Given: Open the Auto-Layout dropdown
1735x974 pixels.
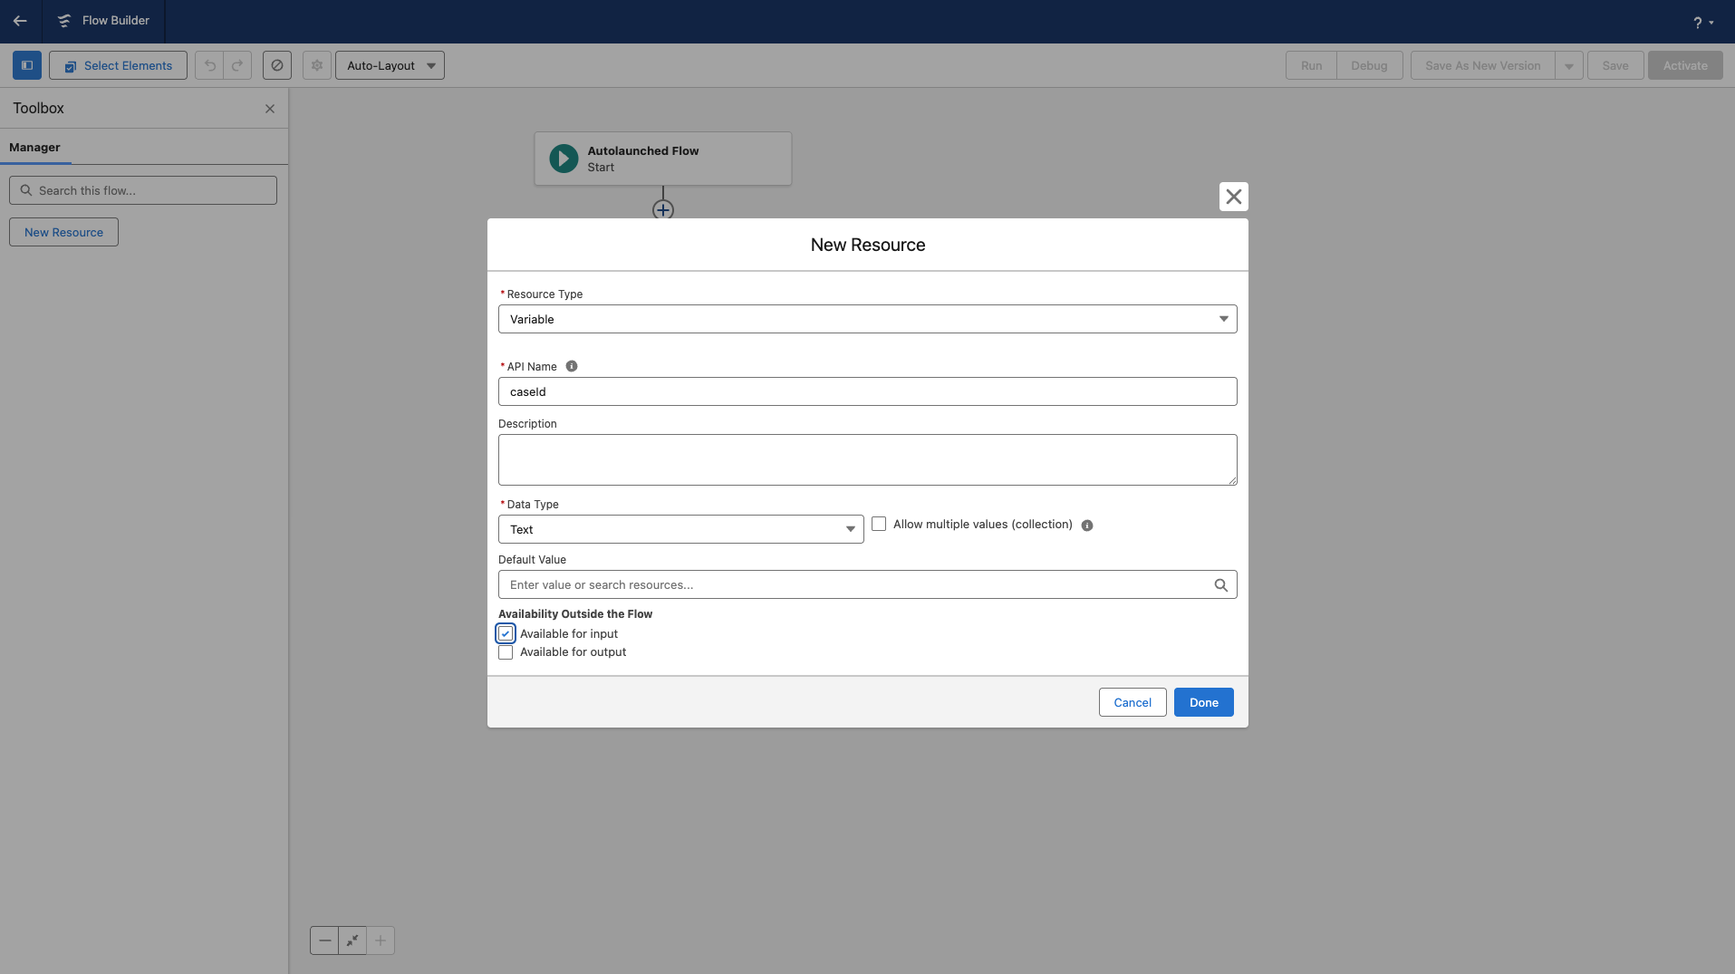Looking at the screenshot, I should (x=390, y=65).
